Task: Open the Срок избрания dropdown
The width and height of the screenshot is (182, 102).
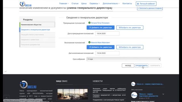Action: coord(123,59)
